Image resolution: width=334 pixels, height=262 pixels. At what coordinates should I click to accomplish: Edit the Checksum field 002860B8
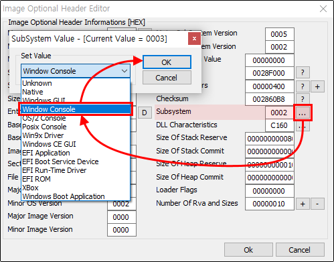click(x=269, y=99)
